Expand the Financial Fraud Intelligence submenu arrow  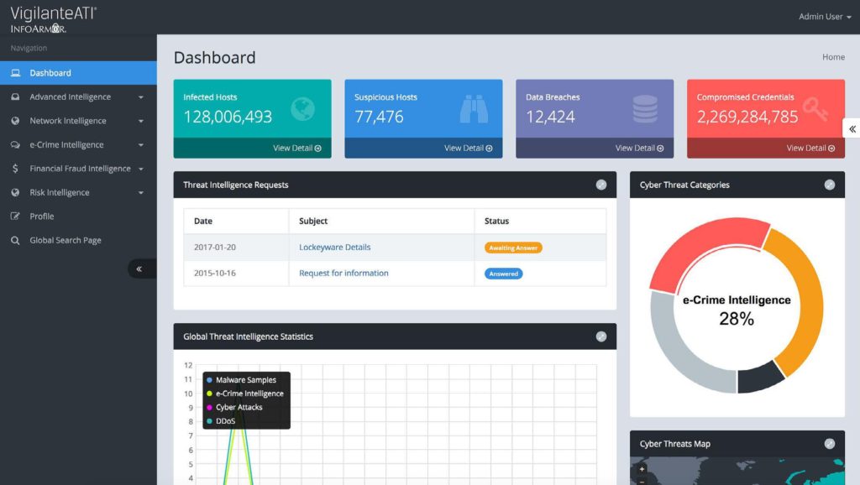click(x=141, y=169)
